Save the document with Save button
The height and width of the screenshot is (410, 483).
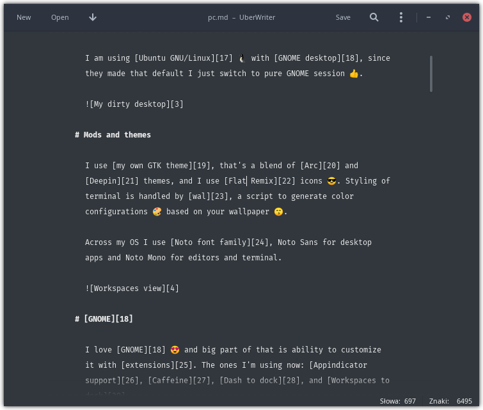point(343,17)
